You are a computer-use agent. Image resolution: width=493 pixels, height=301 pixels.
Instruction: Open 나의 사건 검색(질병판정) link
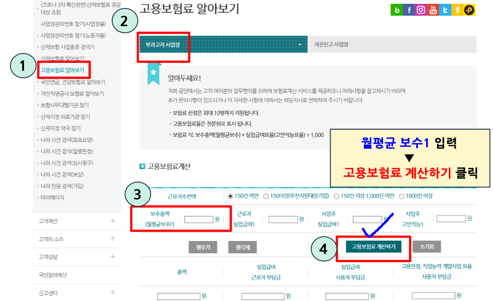coord(67,151)
